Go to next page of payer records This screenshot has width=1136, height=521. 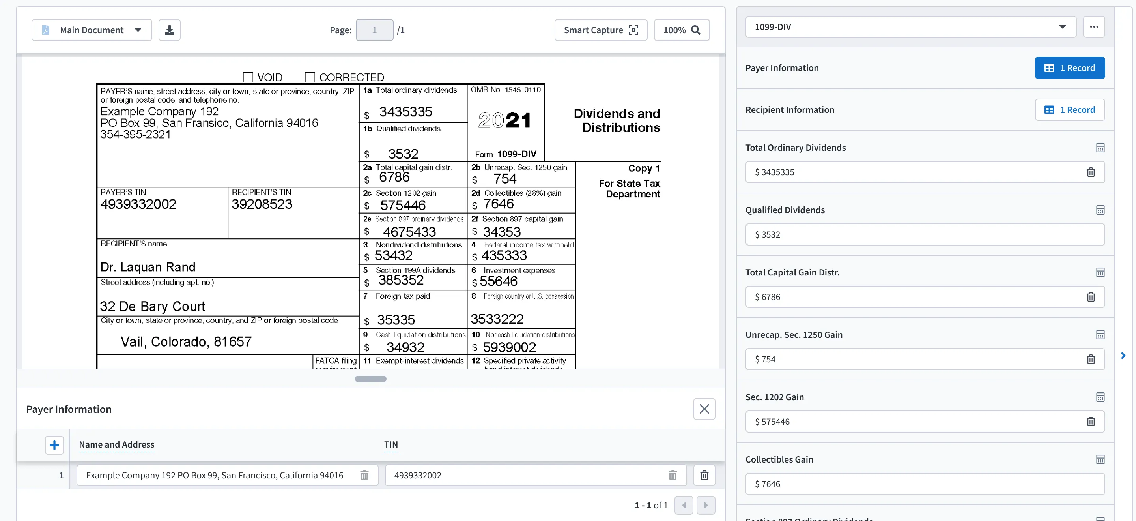coord(706,505)
